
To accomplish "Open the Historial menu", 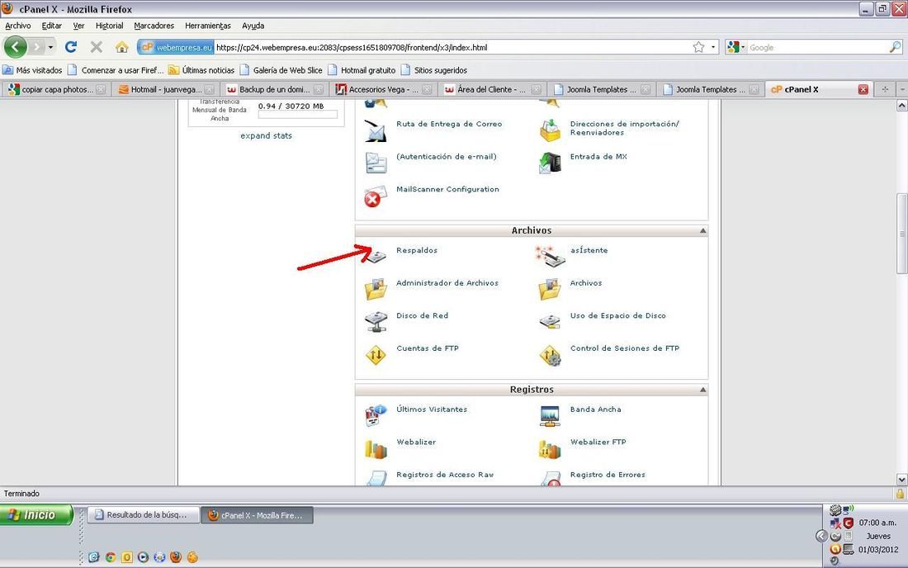I will [110, 26].
